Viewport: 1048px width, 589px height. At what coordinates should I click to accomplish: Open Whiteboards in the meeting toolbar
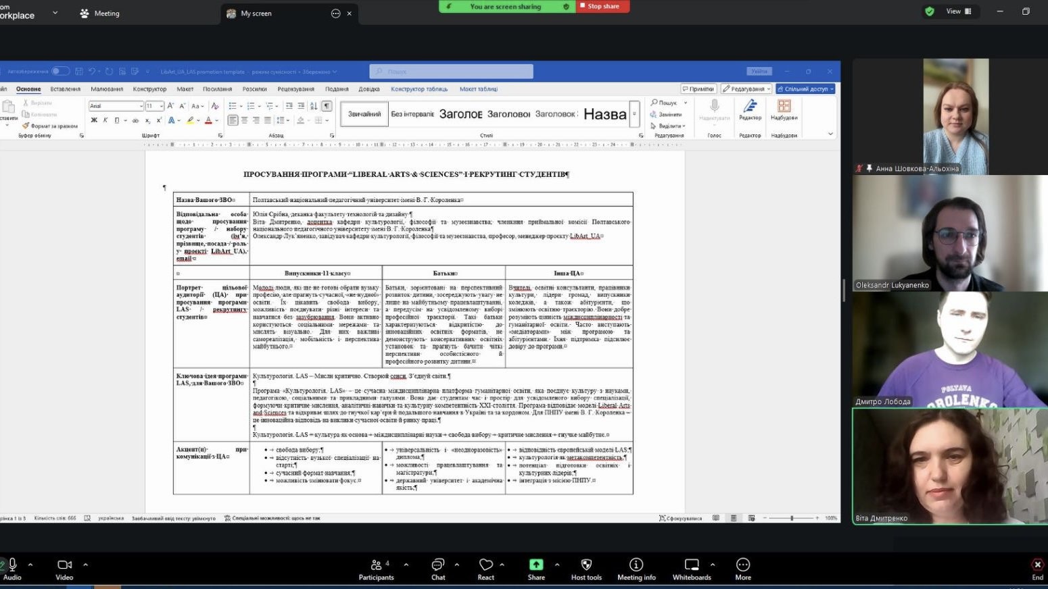[691, 569]
